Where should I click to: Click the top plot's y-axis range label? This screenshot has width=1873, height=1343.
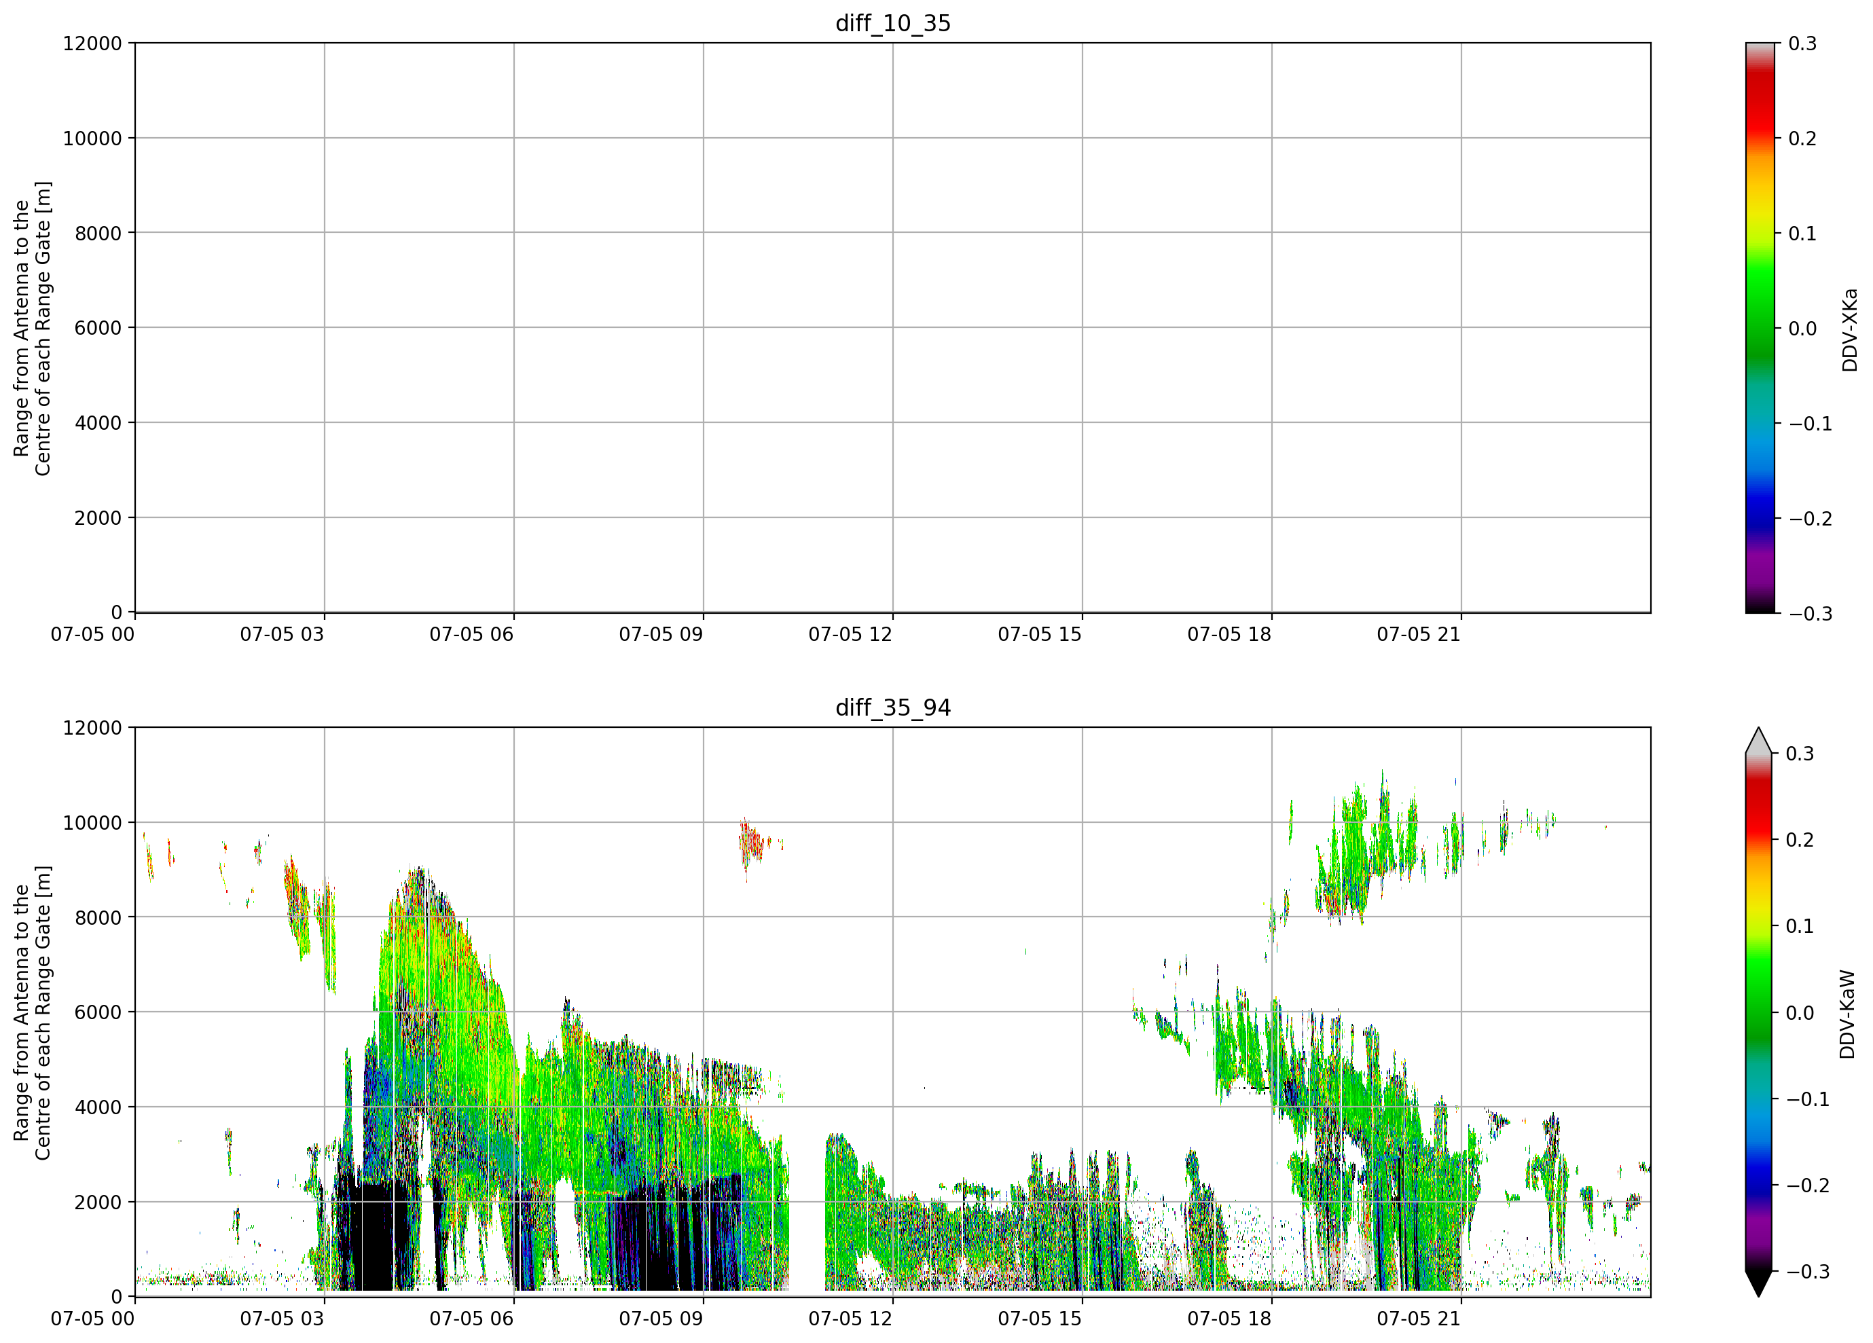[31, 328]
